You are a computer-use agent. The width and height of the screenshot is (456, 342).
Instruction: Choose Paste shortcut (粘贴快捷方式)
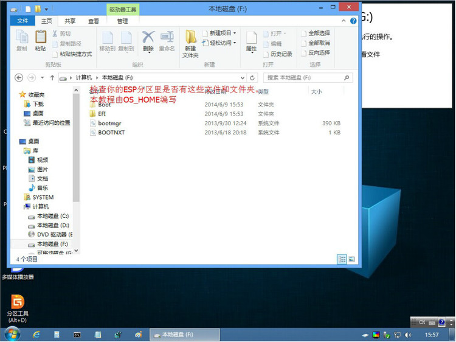click(72, 54)
